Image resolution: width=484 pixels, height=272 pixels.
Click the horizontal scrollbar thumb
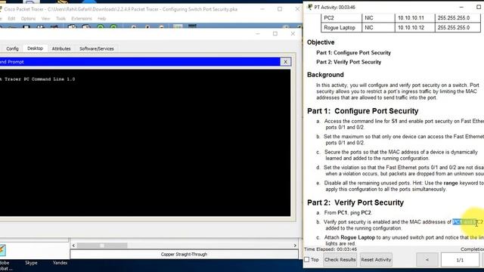pos(102,246)
